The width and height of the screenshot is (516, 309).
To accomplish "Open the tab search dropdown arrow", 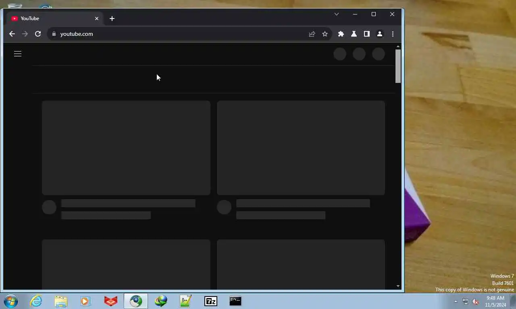I will pyautogui.click(x=337, y=14).
